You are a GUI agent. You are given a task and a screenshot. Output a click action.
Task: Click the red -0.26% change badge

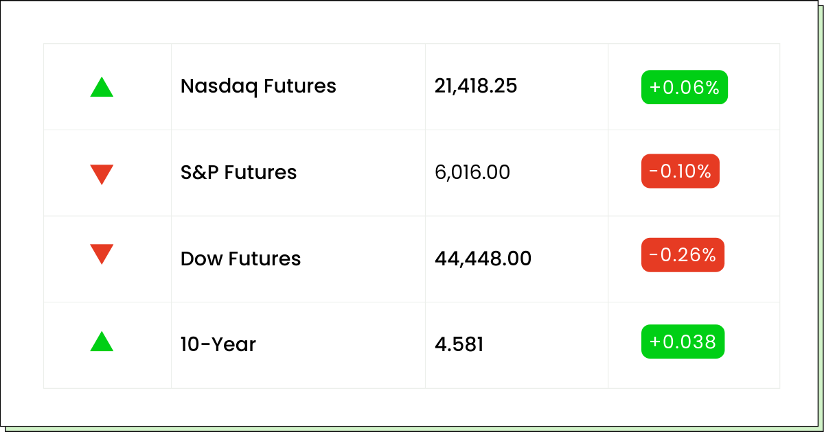pos(683,255)
